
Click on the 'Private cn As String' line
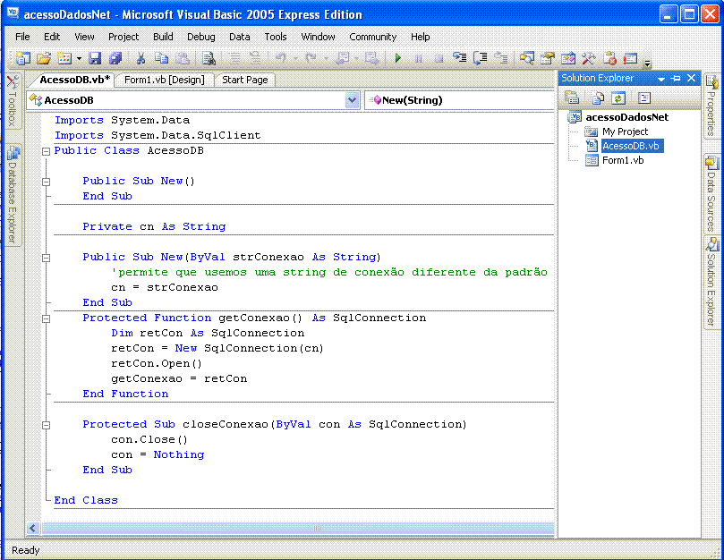[x=154, y=226]
